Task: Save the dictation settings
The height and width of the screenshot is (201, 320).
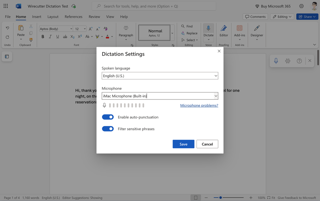Action: (x=183, y=144)
